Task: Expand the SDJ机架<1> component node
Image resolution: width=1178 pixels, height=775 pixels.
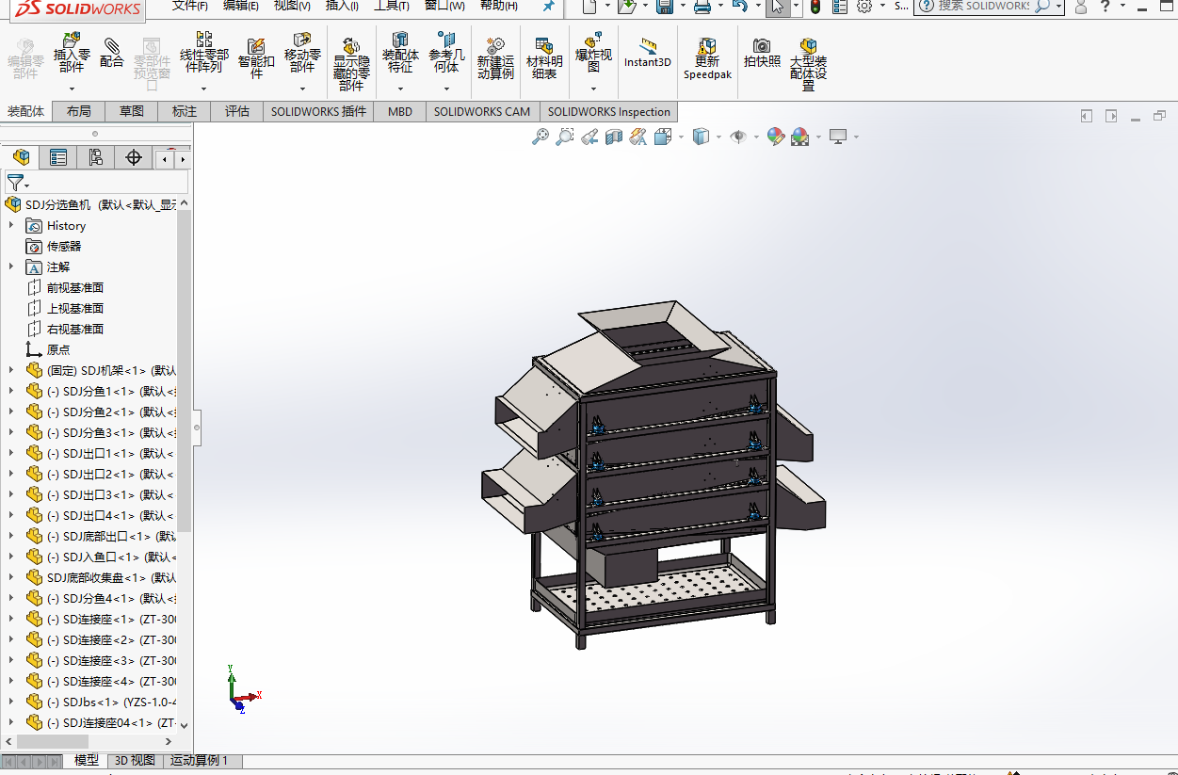Action: [11, 370]
